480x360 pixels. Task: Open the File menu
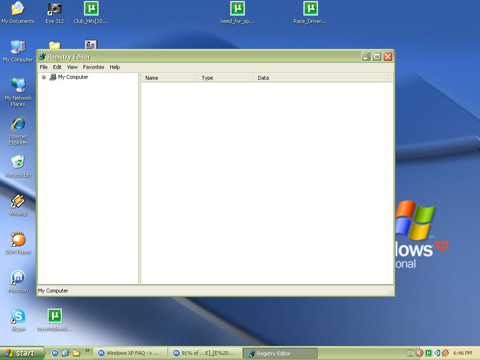(44, 67)
